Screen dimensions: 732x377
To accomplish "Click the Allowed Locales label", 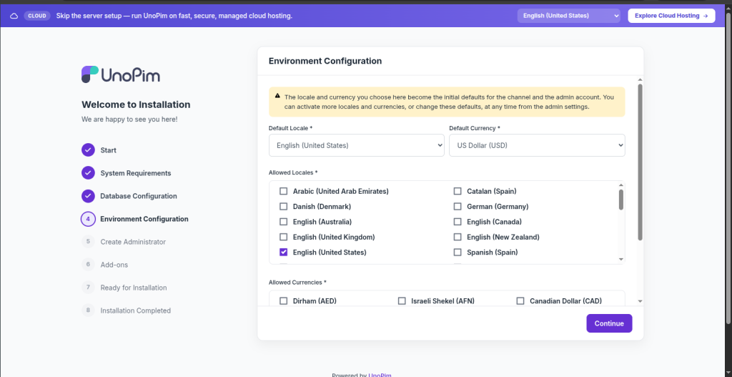I will pos(293,172).
